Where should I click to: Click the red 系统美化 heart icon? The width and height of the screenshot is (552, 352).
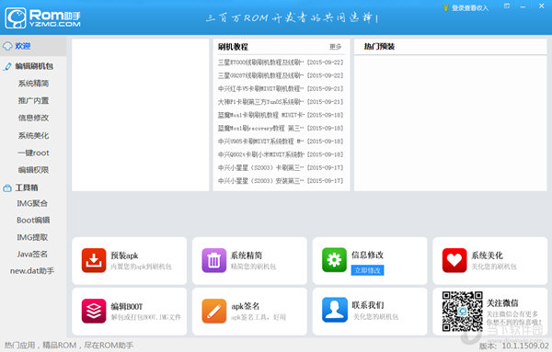tap(454, 260)
